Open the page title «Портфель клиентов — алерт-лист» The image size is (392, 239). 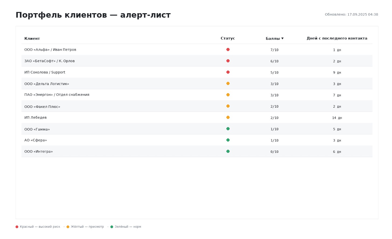click(93, 15)
